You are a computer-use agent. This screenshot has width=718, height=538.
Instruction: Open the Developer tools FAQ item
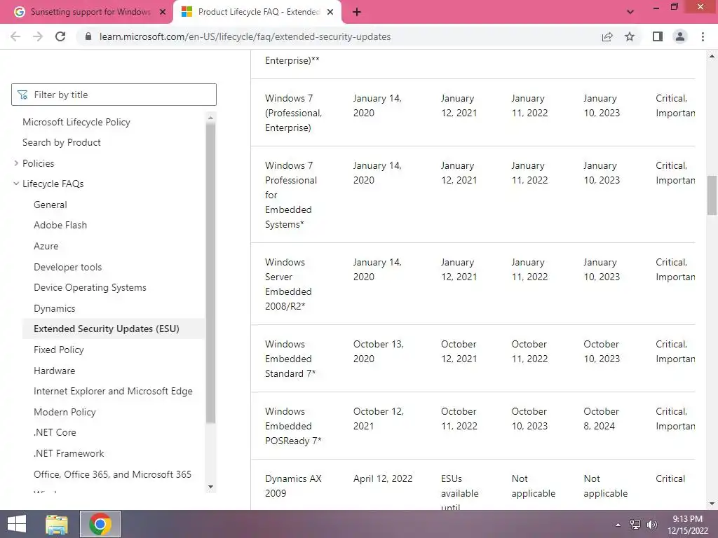tap(68, 267)
